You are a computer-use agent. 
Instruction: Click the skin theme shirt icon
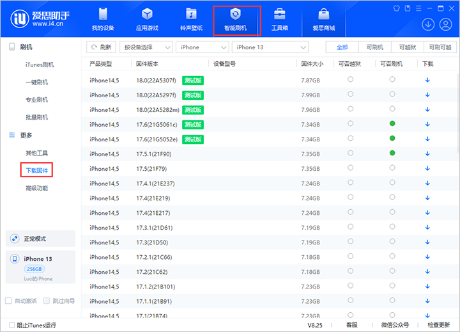coord(396,8)
